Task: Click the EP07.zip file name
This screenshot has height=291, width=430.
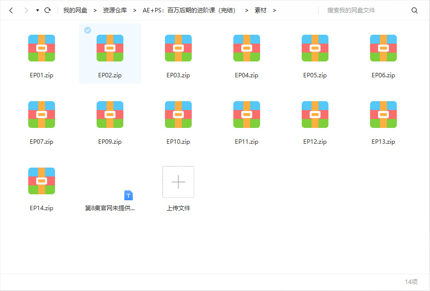Action: (42, 142)
